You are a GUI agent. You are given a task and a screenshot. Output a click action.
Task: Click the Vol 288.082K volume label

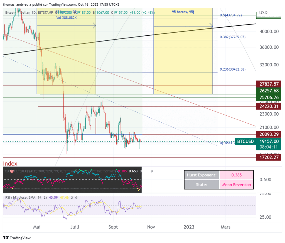[66, 17]
